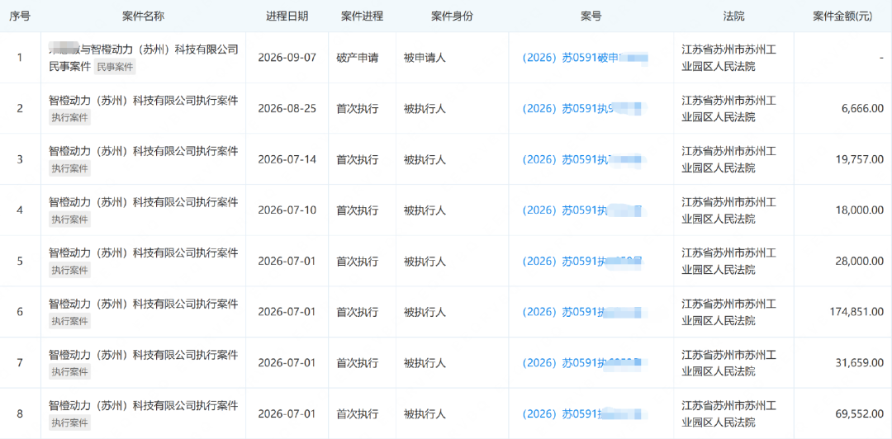Click the 民事案件 tag in row 1
The width and height of the screenshot is (892, 439).
point(115,67)
